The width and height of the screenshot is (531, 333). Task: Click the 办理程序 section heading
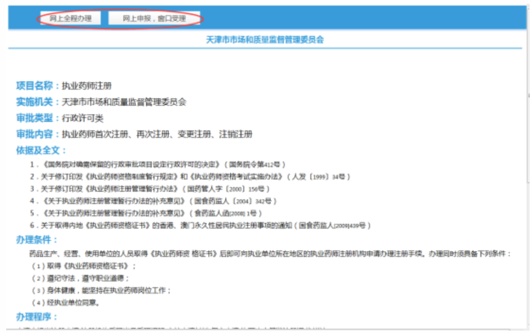pos(37,316)
